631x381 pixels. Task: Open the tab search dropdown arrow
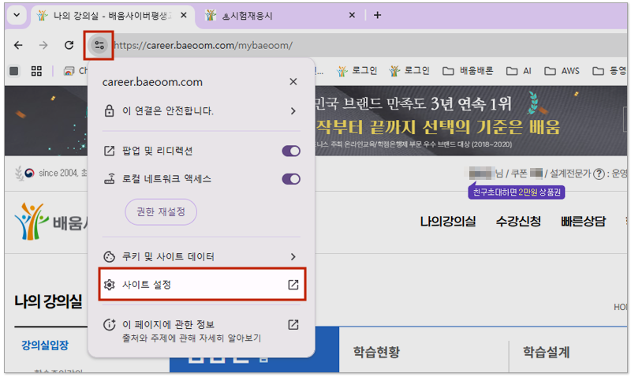pos(17,15)
